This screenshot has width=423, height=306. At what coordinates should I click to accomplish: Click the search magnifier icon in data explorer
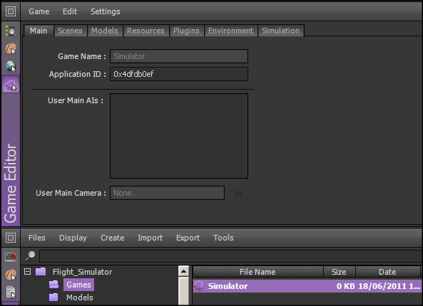[30, 255]
